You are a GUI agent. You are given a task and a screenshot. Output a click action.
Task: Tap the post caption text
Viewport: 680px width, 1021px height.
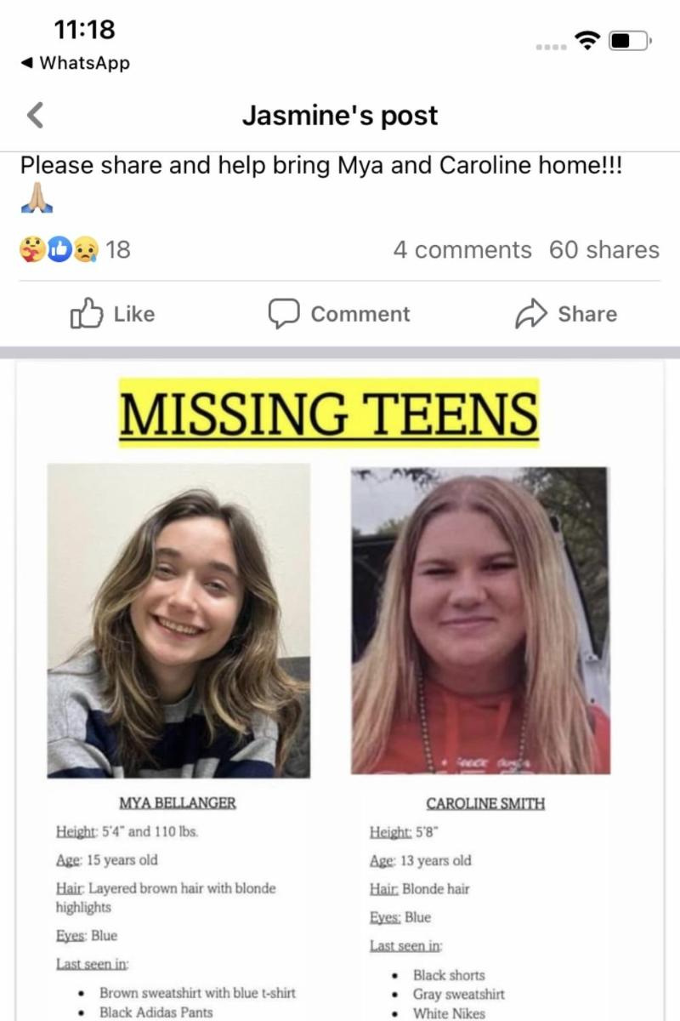tap(321, 165)
